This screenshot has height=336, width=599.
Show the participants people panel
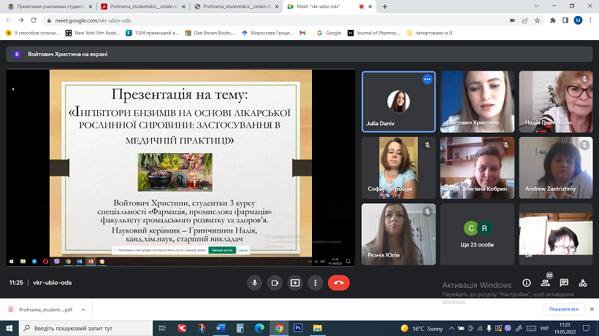pos(545,283)
